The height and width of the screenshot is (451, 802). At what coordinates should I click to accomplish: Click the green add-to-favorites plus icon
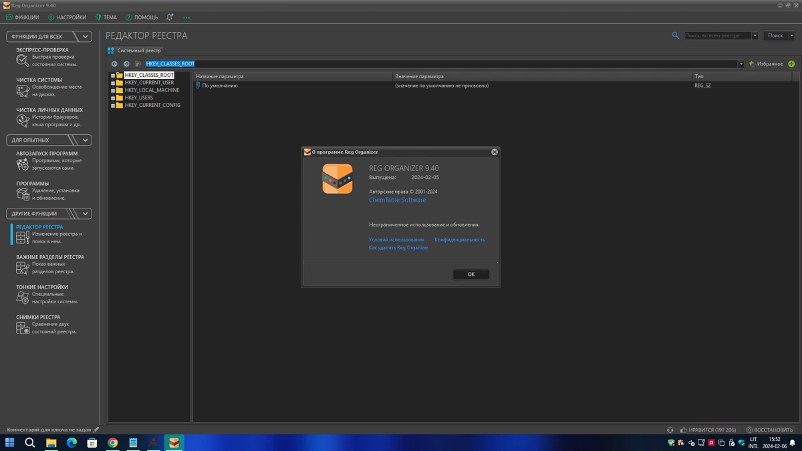pyautogui.click(x=791, y=64)
